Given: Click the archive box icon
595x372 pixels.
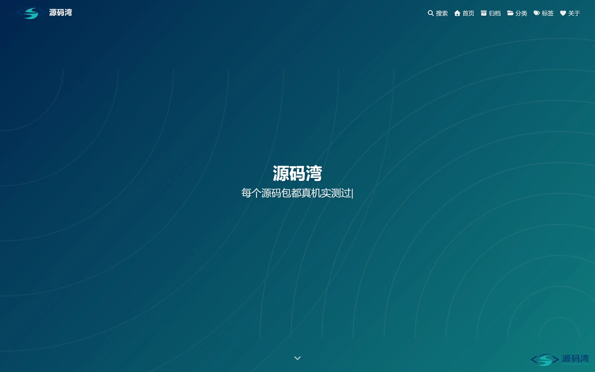Looking at the screenshot, I should (x=484, y=13).
